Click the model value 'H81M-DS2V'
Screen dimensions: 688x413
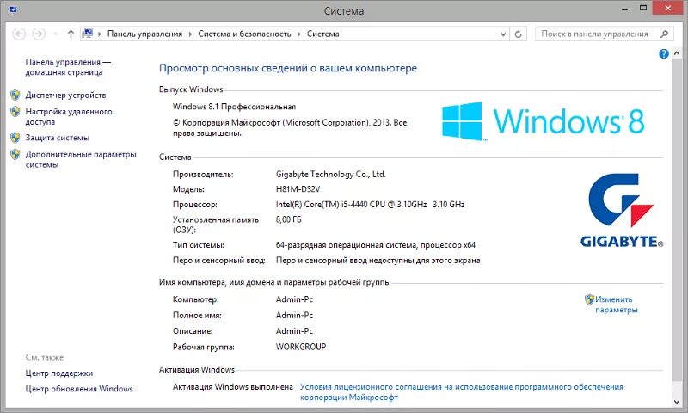[x=298, y=189]
